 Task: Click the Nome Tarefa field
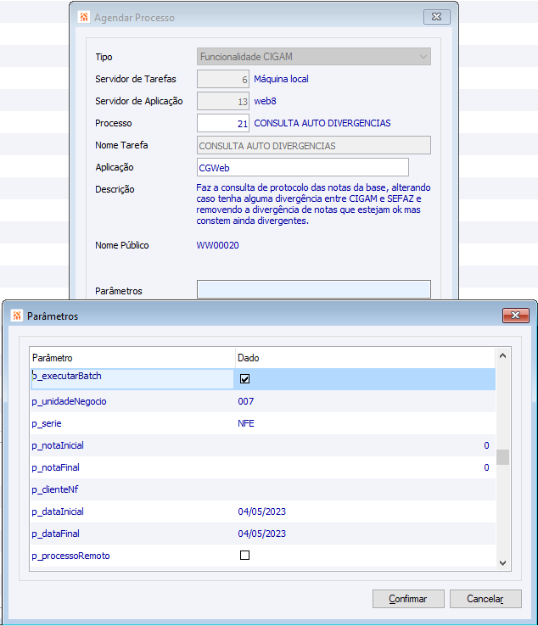point(313,145)
